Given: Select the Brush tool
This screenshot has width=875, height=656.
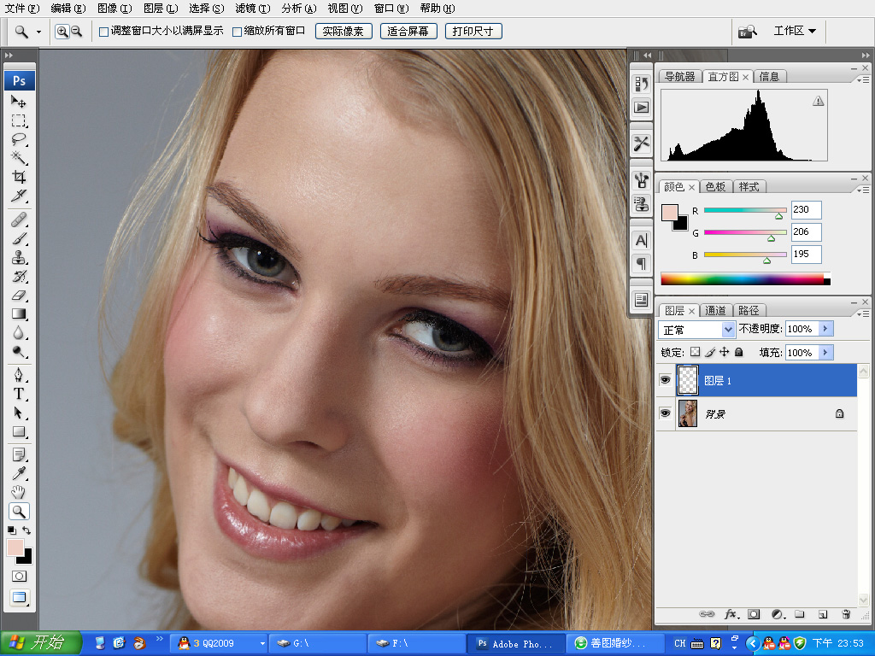Looking at the screenshot, I should click(x=19, y=239).
